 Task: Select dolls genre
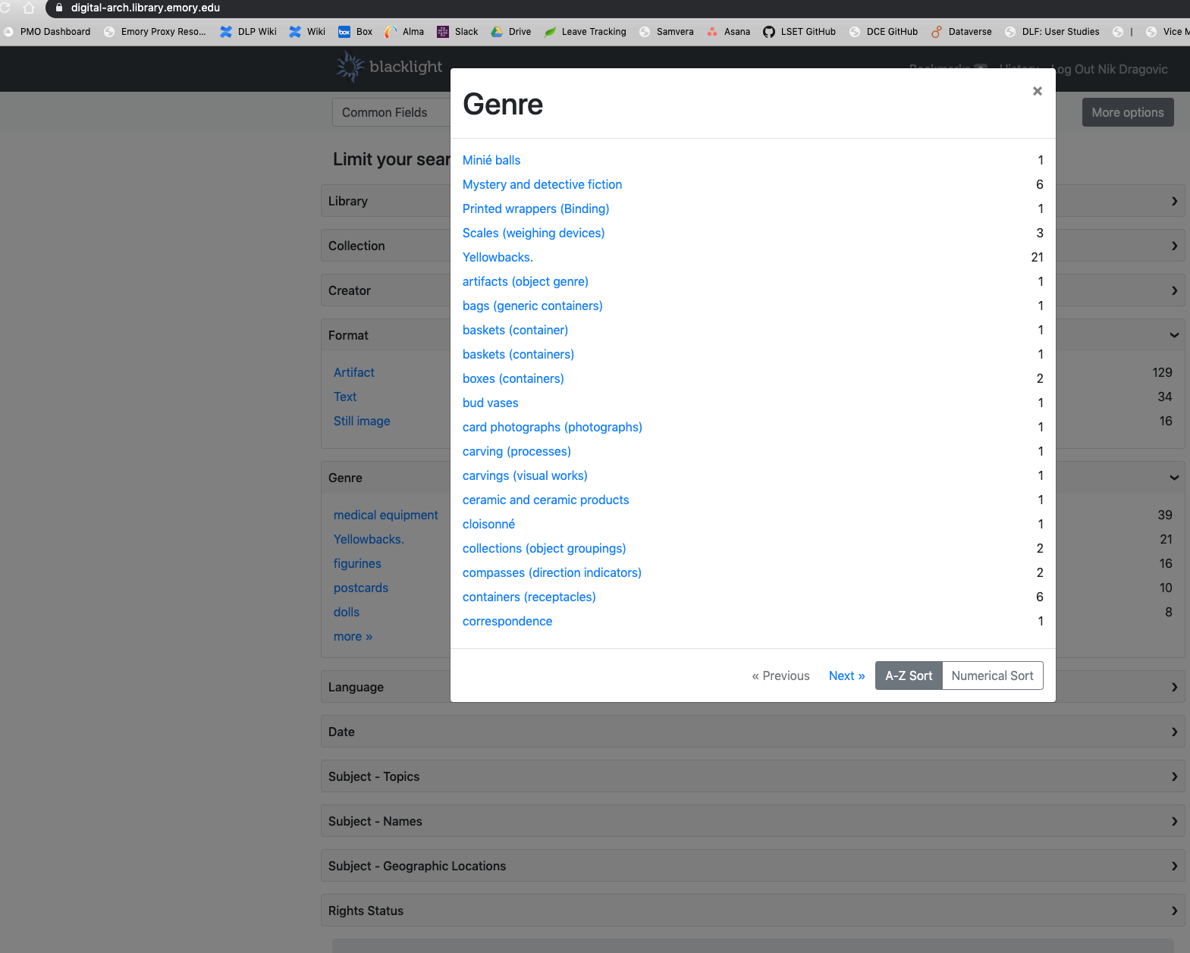(347, 612)
